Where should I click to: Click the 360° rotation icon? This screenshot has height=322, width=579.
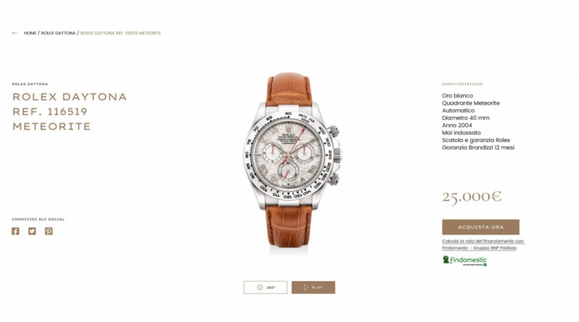click(260, 287)
